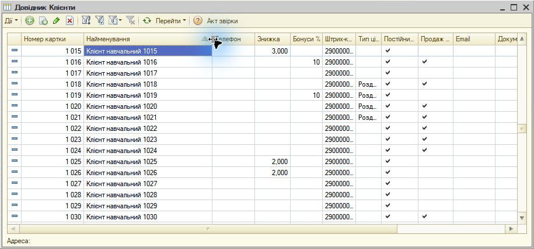Toggle Постійний check for client 1026
The width and height of the screenshot is (534, 249).
coord(388,172)
